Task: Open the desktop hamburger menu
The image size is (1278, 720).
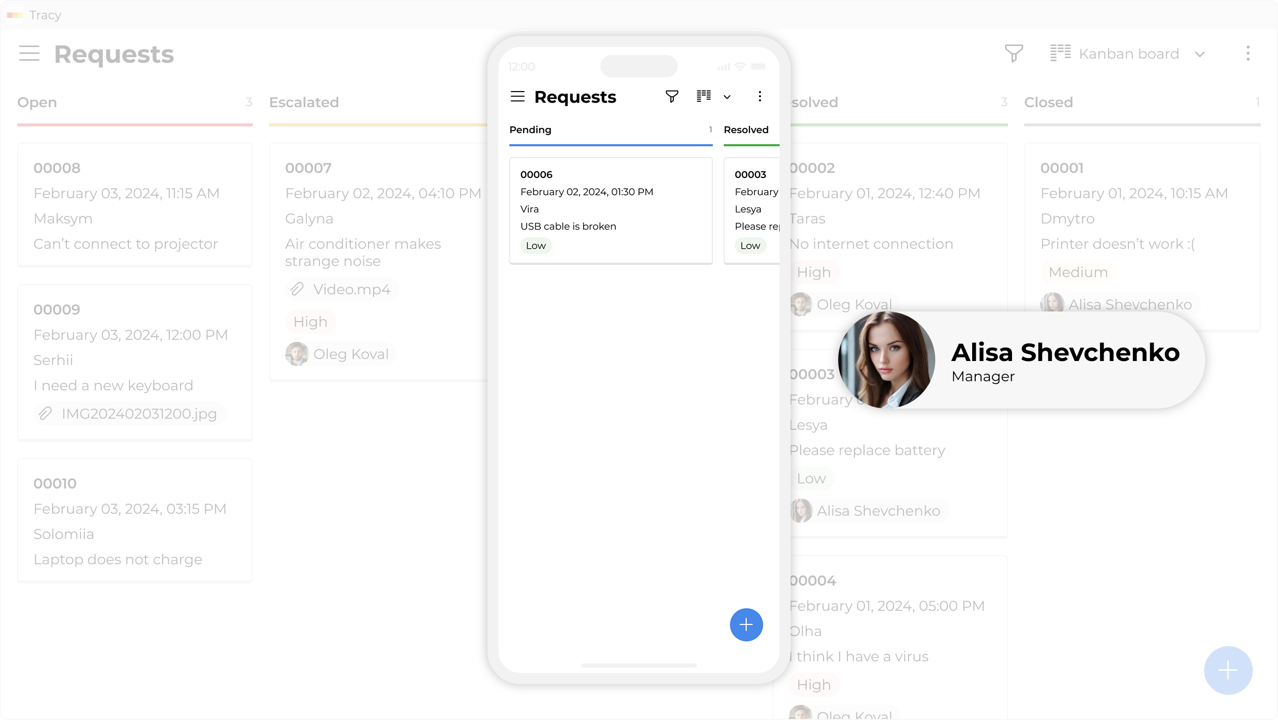Action: [29, 53]
